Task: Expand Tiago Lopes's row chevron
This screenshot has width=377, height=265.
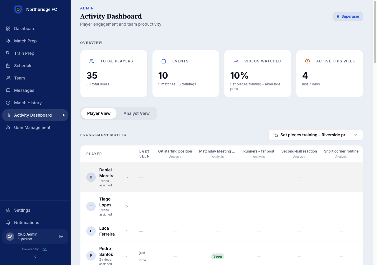Action: 127,206
